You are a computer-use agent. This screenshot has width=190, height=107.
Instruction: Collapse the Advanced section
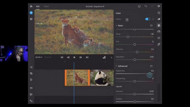[x=117, y=66]
